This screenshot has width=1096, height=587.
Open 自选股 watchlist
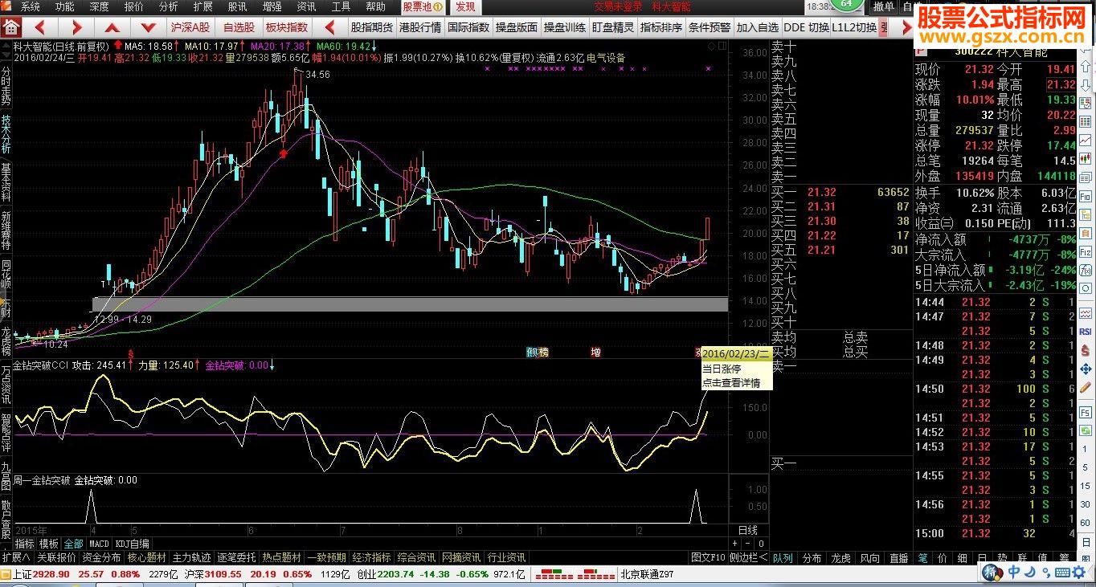239,26
